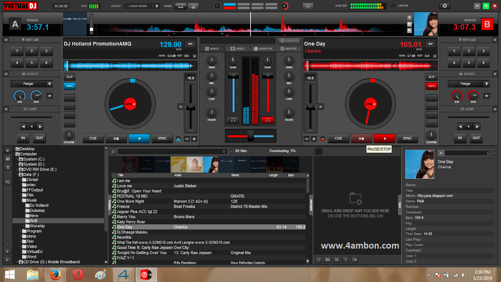
Task: Click the plus icon beside deck B effect knobs
Action: pos(486,96)
